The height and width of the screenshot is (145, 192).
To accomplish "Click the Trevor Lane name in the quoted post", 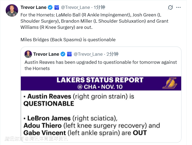I will point(46,54).
